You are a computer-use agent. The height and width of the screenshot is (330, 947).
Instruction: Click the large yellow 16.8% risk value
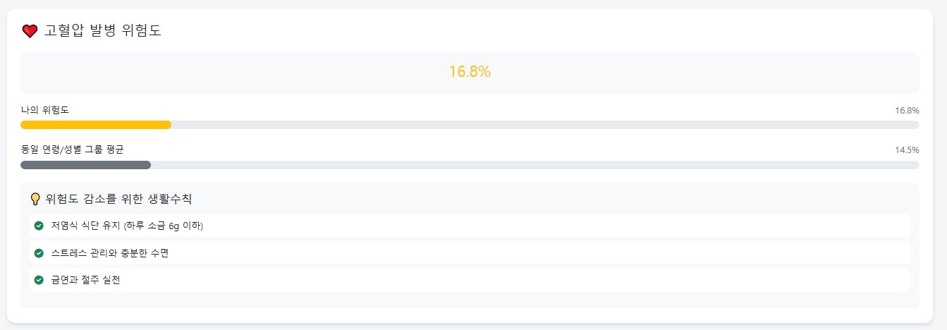470,72
